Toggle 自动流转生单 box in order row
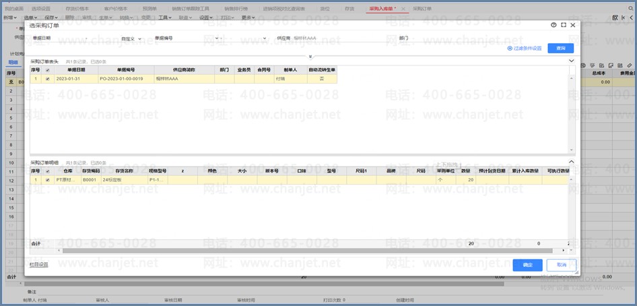The height and width of the screenshot is (306, 637). 322,79
